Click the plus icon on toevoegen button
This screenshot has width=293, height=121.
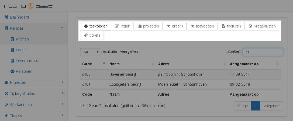point(86,26)
